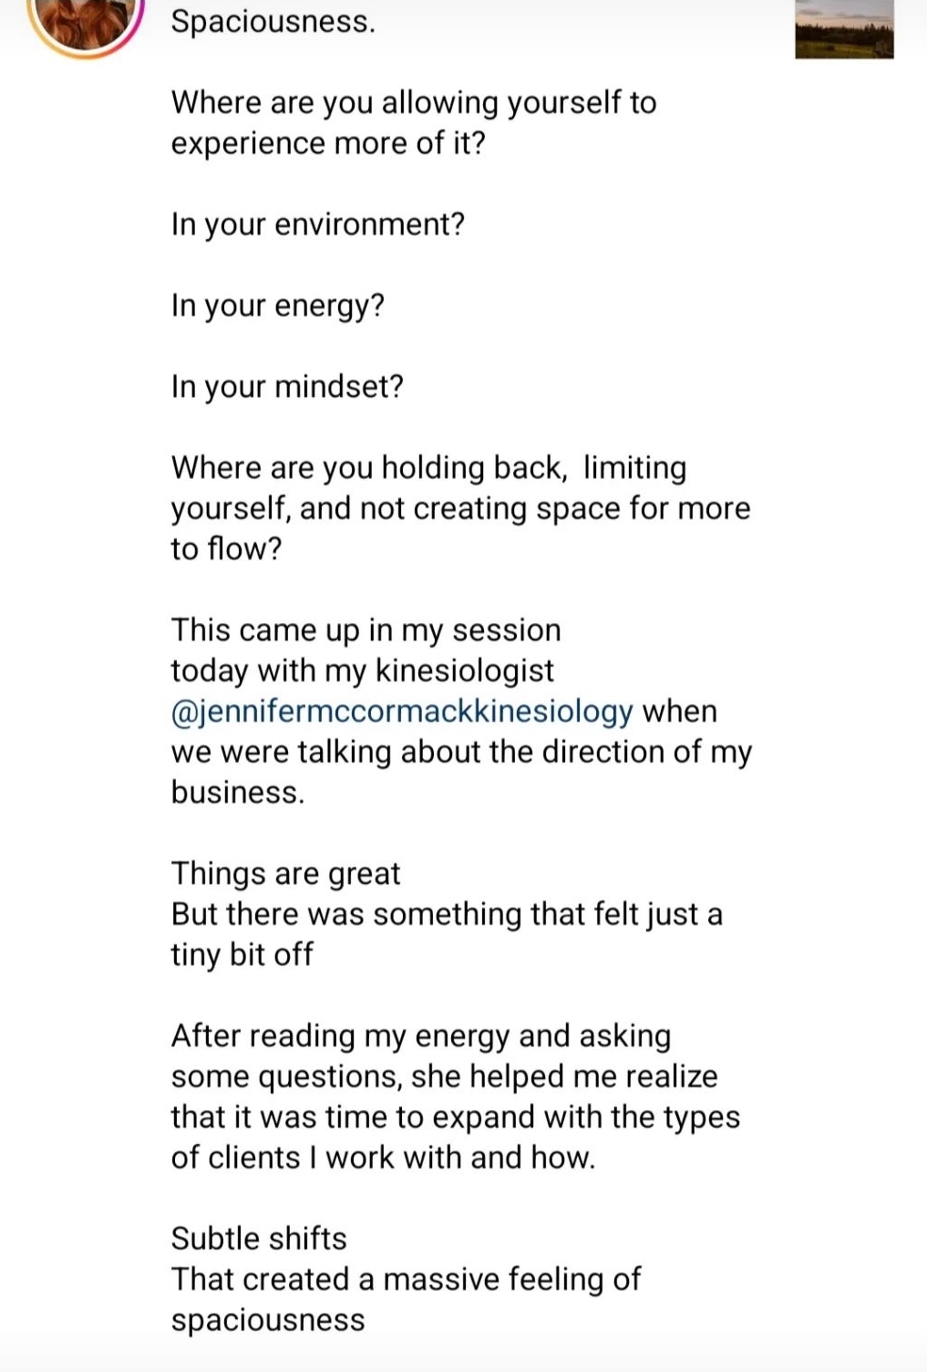Click "But there was something that felt" line
Image resolution: width=927 pixels, height=1372 pixels.
pos(446,914)
